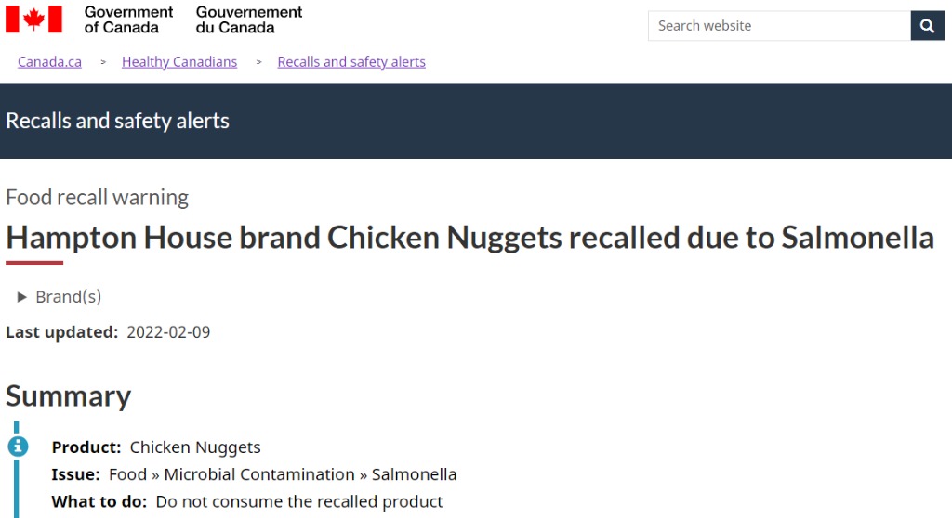Follow the Recalls and safety alerts breadcrumb link
Screen dimensions: 952x518
tap(351, 62)
